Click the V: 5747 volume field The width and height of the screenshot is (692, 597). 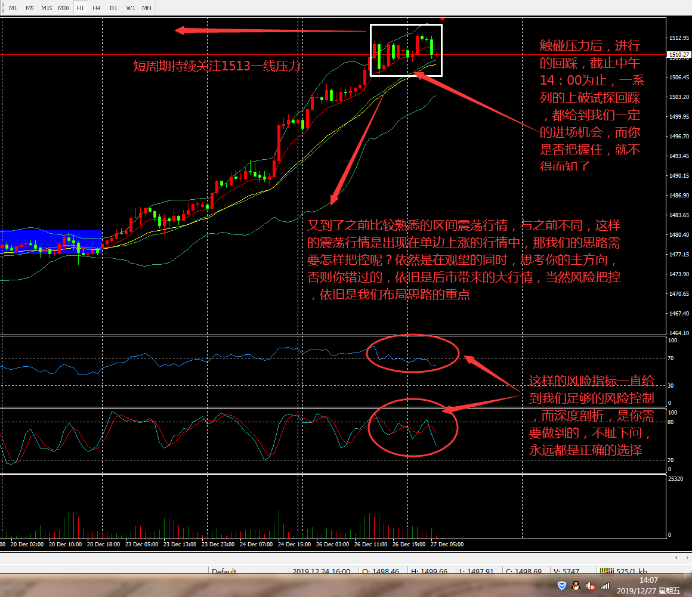566,571
